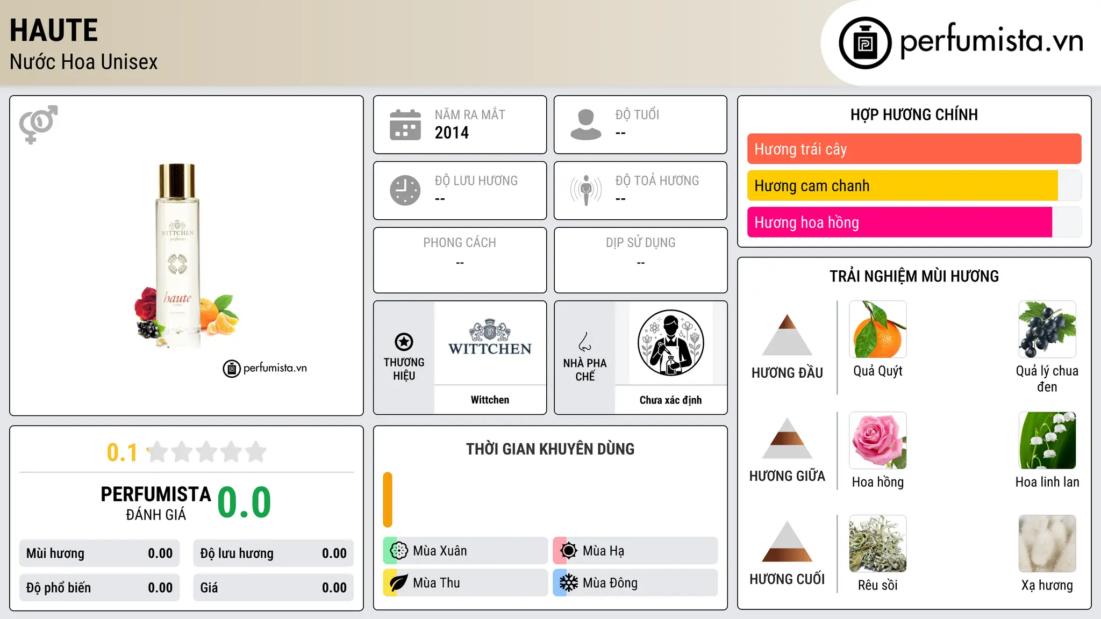Click the leaf icon for Mùa Thu

pyautogui.click(x=399, y=583)
